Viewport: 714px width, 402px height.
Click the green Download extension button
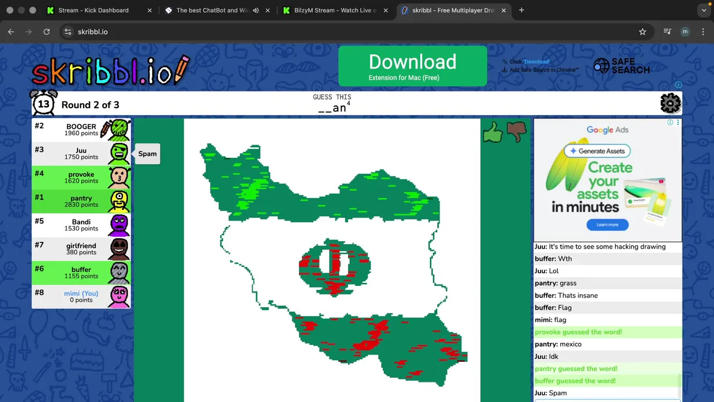(x=412, y=66)
